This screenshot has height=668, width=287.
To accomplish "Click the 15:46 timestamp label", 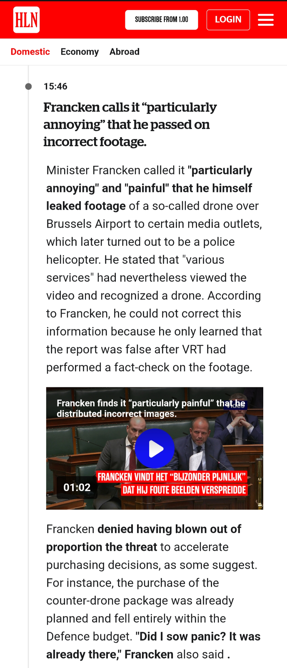I will pos(55,86).
